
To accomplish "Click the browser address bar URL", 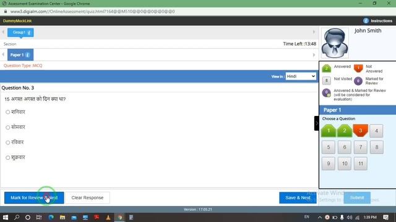I will (92, 12).
